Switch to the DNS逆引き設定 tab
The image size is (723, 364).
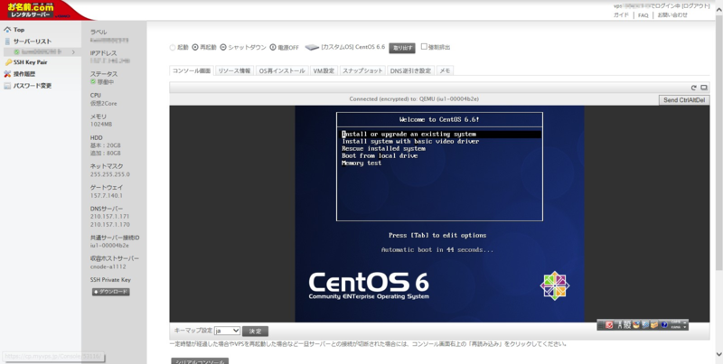click(x=410, y=71)
